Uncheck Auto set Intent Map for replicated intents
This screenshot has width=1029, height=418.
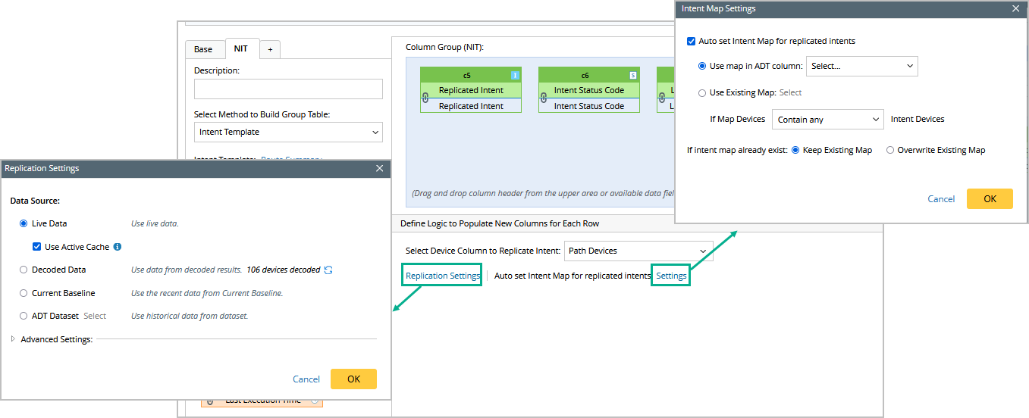click(x=691, y=41)
